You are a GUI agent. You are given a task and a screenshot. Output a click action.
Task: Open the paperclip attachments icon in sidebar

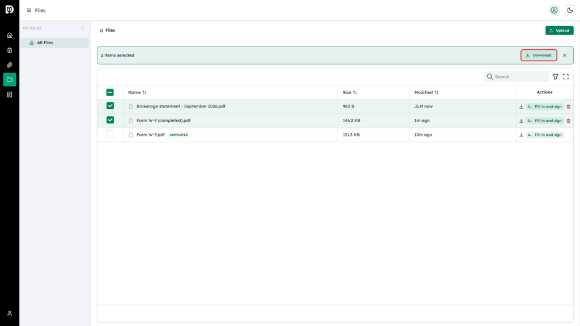10,65
